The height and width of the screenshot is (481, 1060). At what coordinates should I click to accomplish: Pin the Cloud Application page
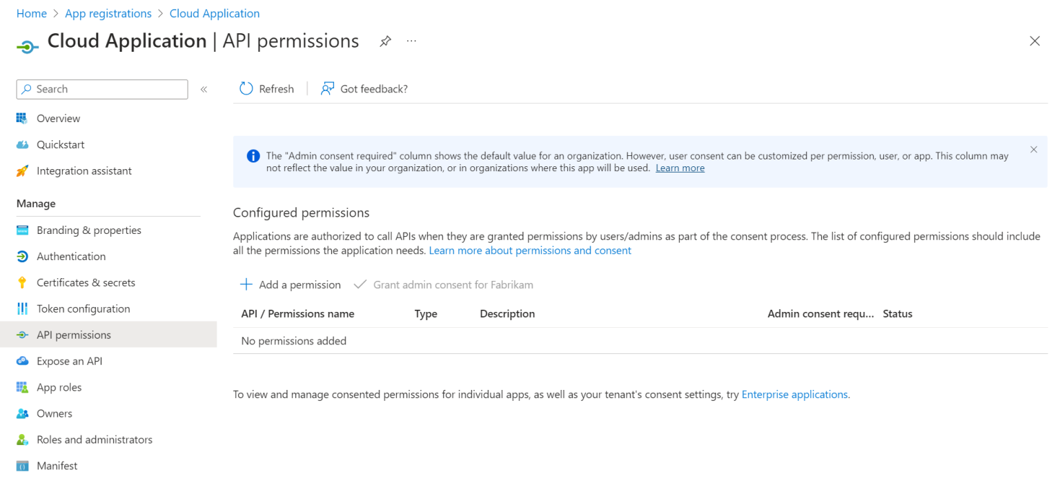pyautogui.click(x=386, y=41)
